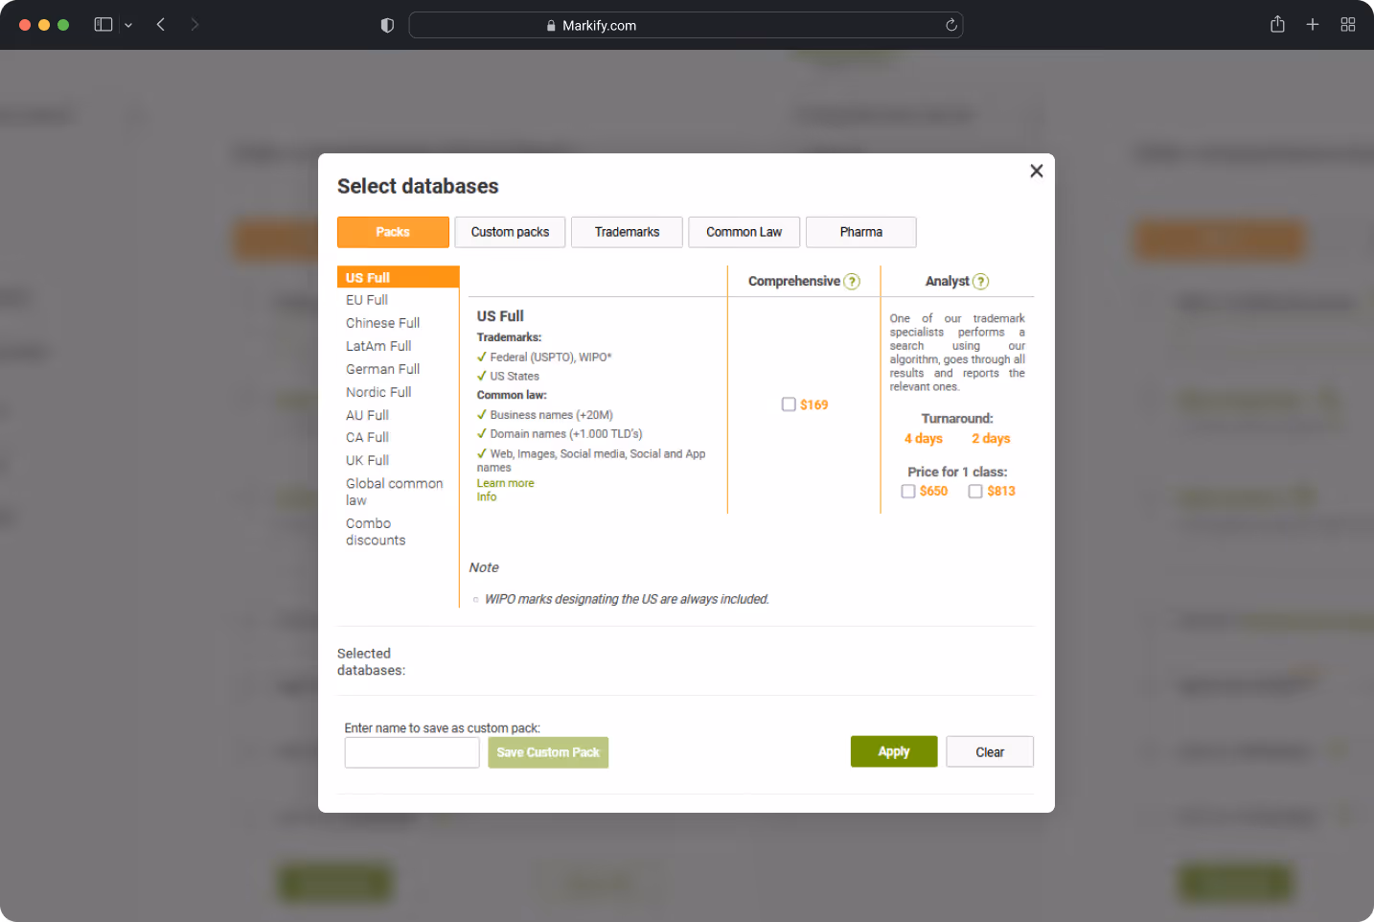
Task: Select the EU Full pack
Action: pos(367,300)
